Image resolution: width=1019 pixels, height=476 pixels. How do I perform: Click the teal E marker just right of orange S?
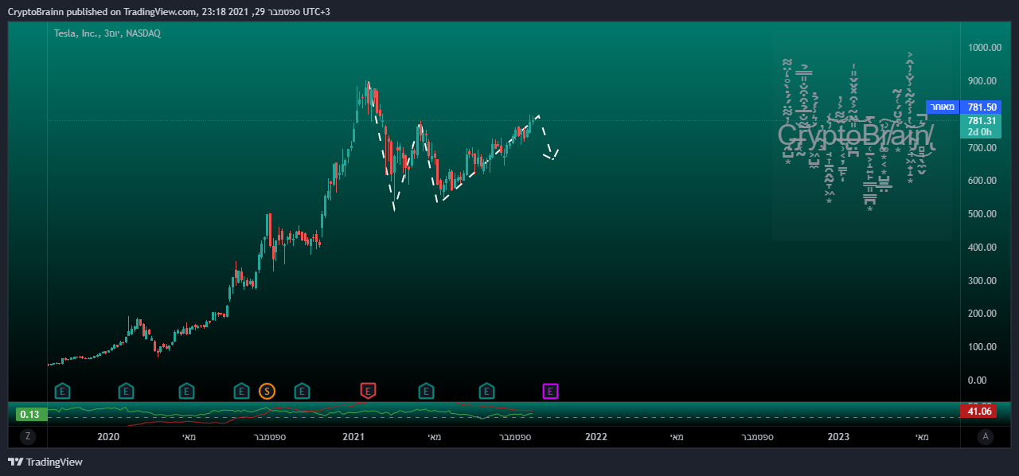pos(302,391)
